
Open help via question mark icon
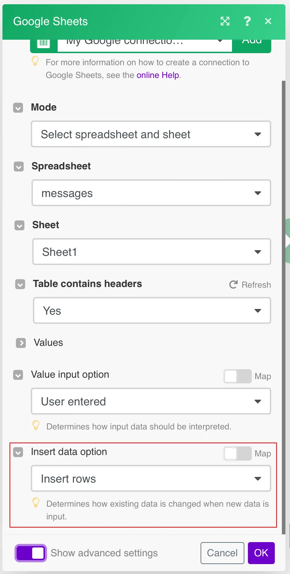[x=247, y=21]
